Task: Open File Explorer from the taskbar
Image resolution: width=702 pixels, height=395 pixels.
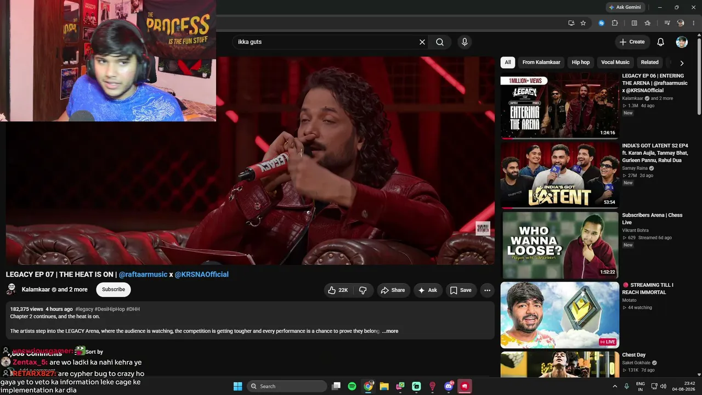Action: [384, 386]
